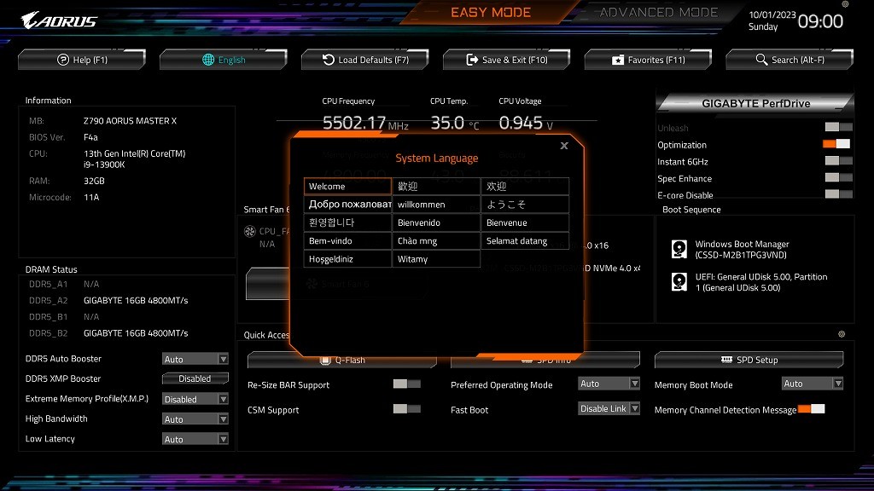
Task: Toggle Spec Enhance switch
Action: pyautogui.click(x=838, y=177)
